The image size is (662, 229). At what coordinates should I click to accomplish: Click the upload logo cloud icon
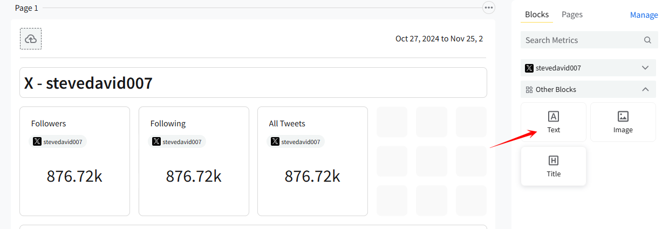point(31,39)
